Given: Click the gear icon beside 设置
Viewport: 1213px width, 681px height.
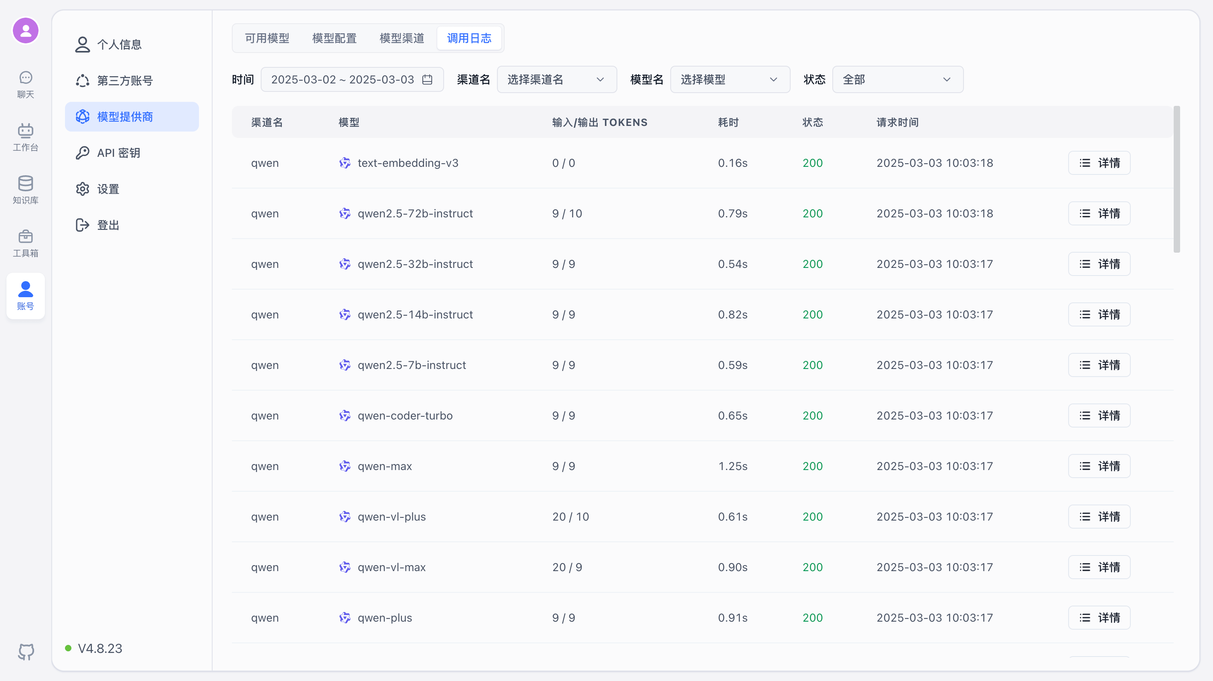Looking at the screenshot, I should [x=82, y=188].
